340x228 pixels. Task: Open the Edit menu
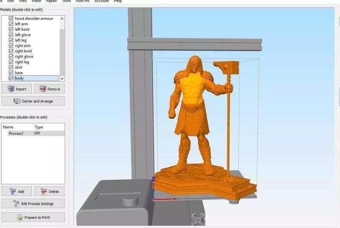click(10, 1)
